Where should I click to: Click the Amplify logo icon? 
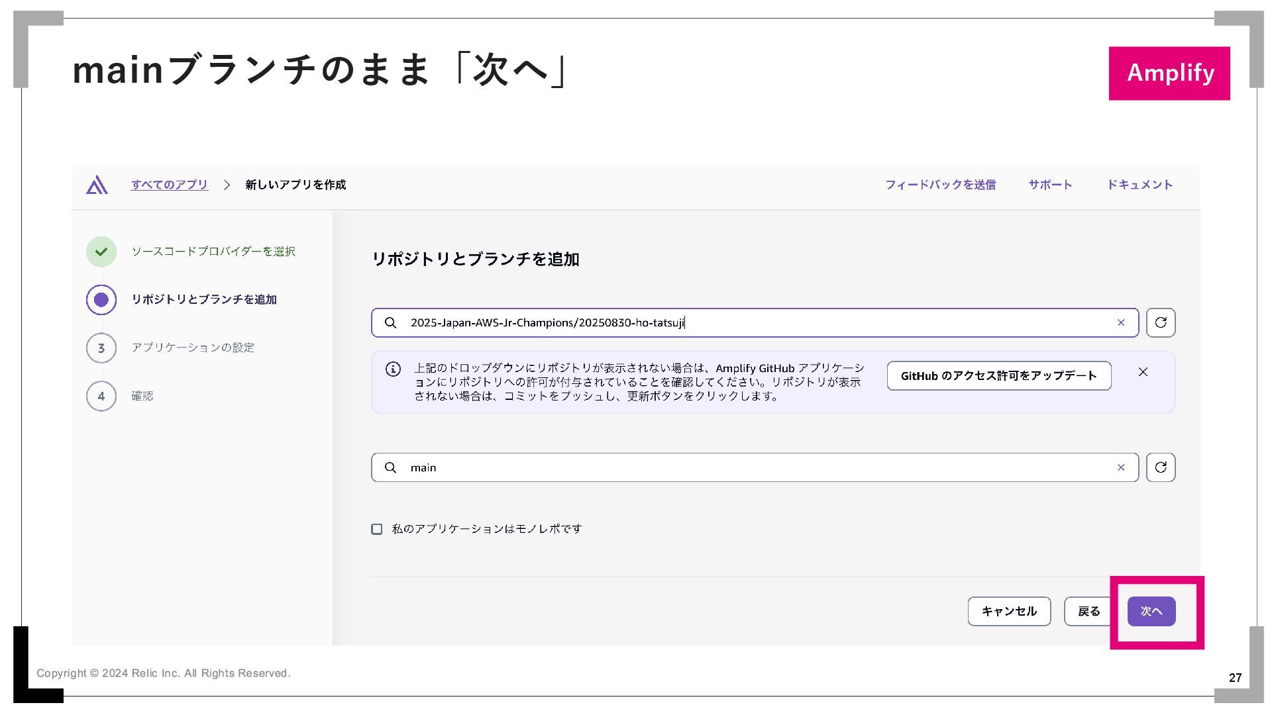[x=97, y=185]
